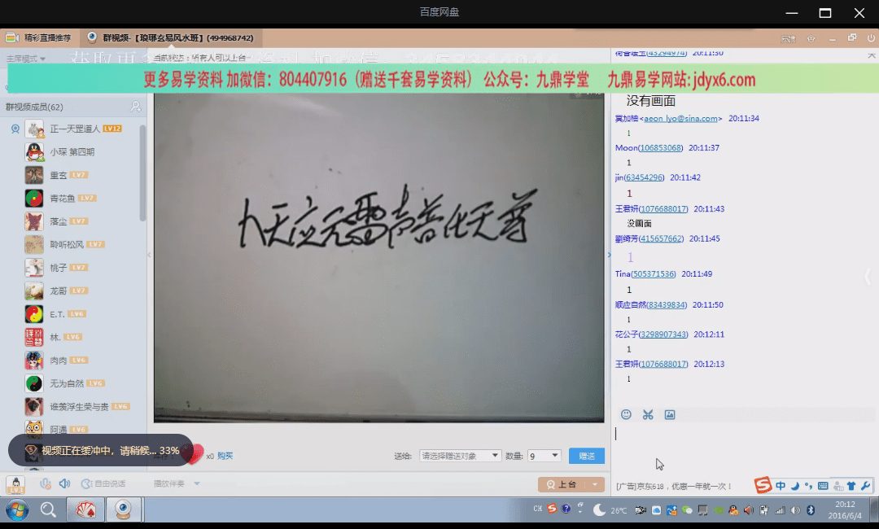Insert an image into the chat
This screenshot has width=879, height=529.
tap(670, 414)
